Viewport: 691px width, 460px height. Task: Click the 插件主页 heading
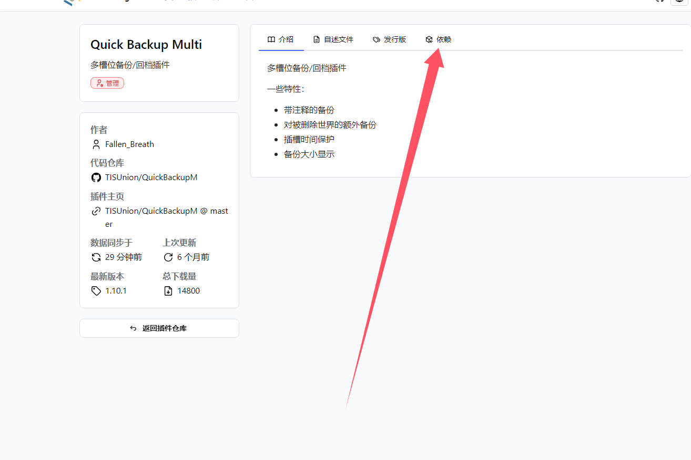tap(107, 197)
